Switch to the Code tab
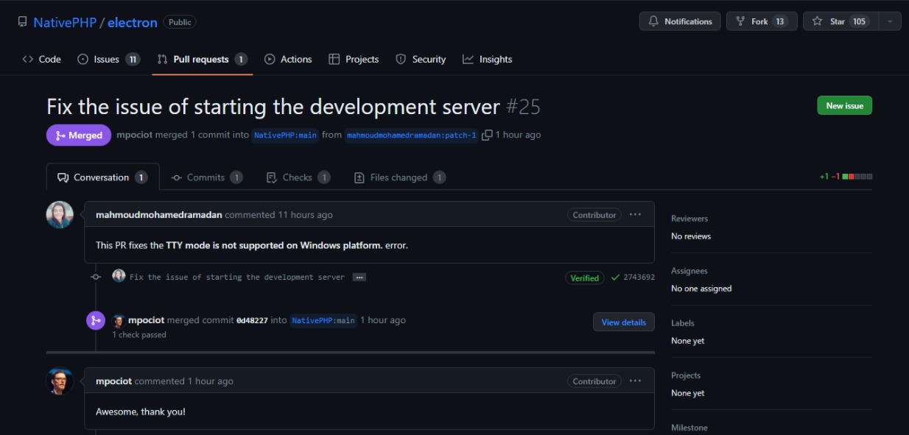 click(x=42, y=59)
